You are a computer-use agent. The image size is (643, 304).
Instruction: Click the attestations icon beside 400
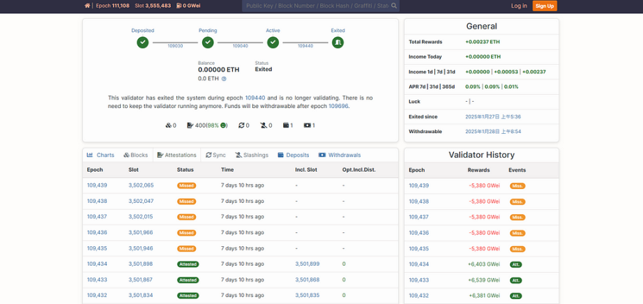[x=190, y=126]
